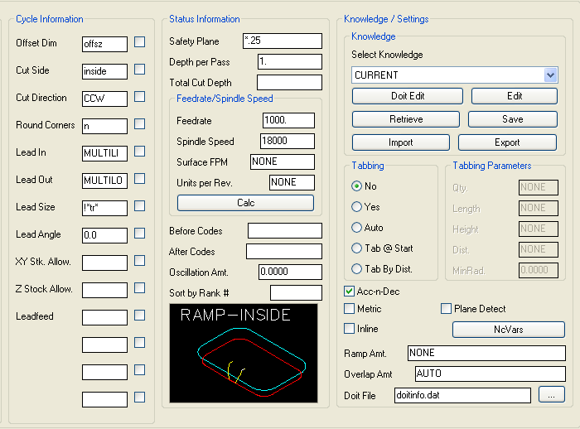Open the Select Knowledge dropdown arrow
Image resolution: width=580 pixels, height=429 pixels.
point(550,75)
